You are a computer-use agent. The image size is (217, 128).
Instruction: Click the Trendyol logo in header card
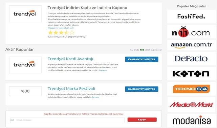pos(25,14)
